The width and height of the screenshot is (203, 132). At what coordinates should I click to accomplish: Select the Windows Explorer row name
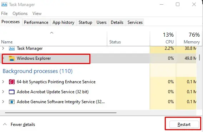[34, 58]
